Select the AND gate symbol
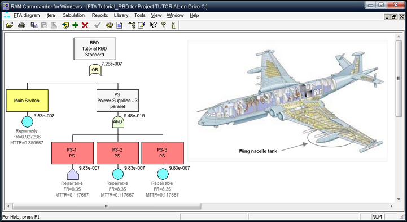Screen dimensions: 407x222 118,122
